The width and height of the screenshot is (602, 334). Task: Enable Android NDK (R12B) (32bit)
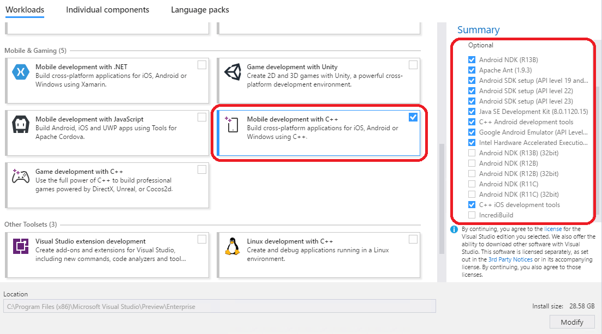pos(472,174)
